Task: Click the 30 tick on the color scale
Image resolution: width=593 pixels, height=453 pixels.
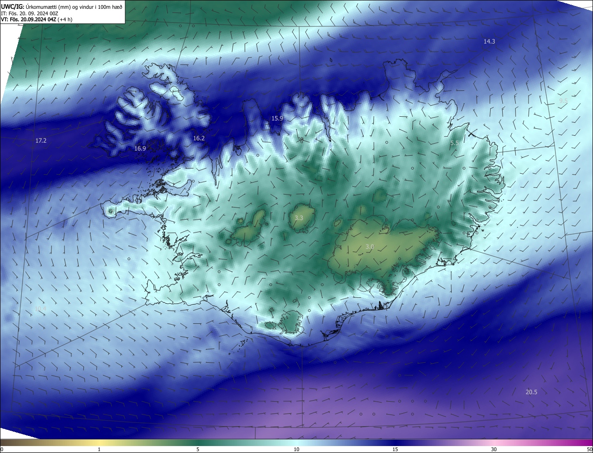Action: (x=494, y=450)
